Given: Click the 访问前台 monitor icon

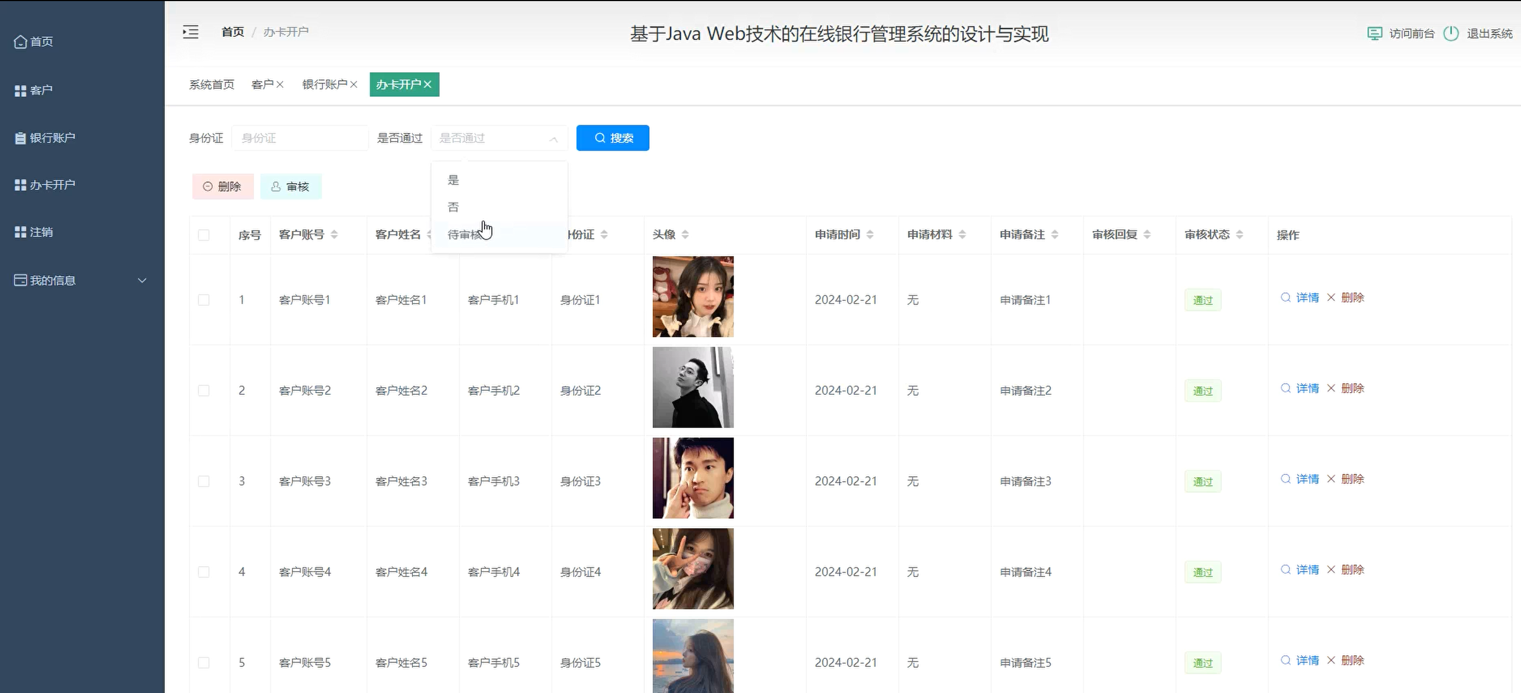Looking at the screenshot, I should [1374, 34].
